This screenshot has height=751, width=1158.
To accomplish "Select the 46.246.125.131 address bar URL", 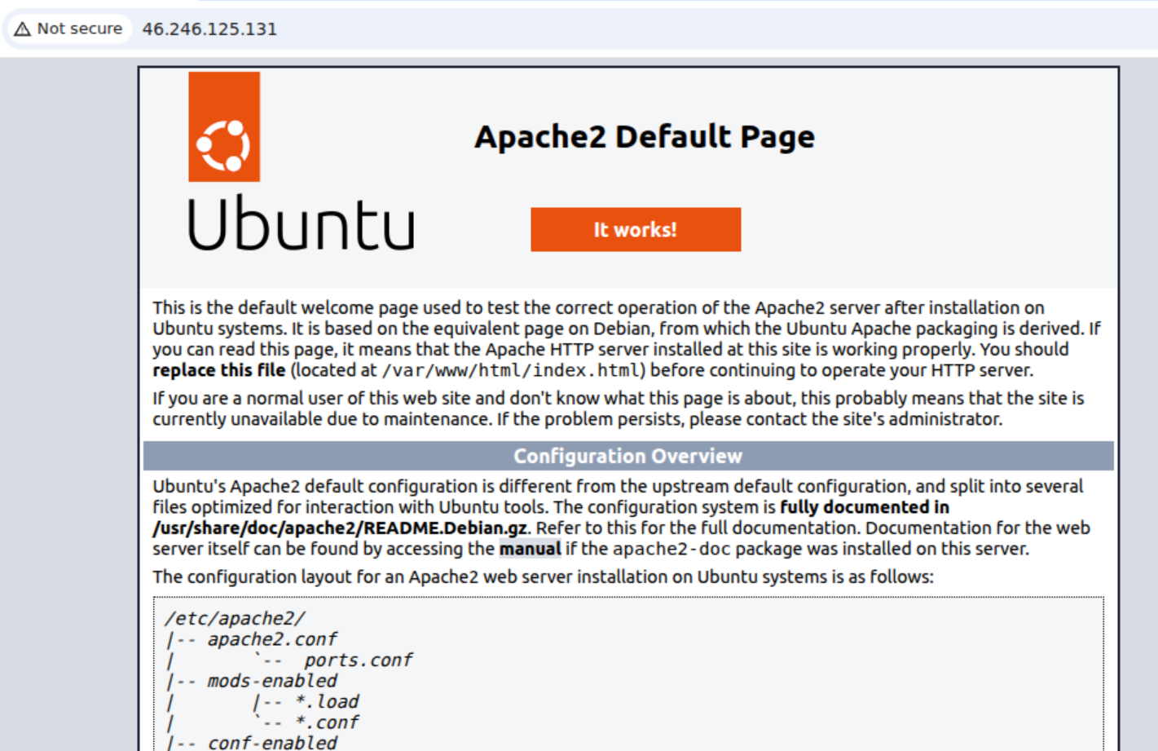I will [x=209, y=29].
